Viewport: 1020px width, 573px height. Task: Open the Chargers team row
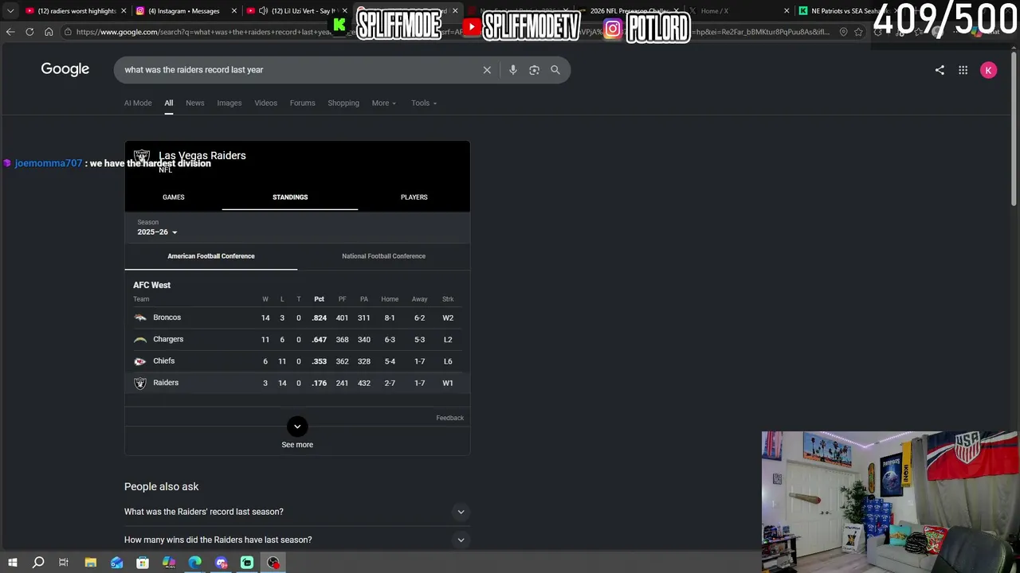point(297,339)
